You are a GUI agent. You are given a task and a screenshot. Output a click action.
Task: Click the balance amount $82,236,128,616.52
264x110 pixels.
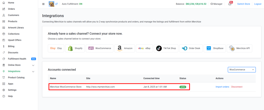click(196, 4)
